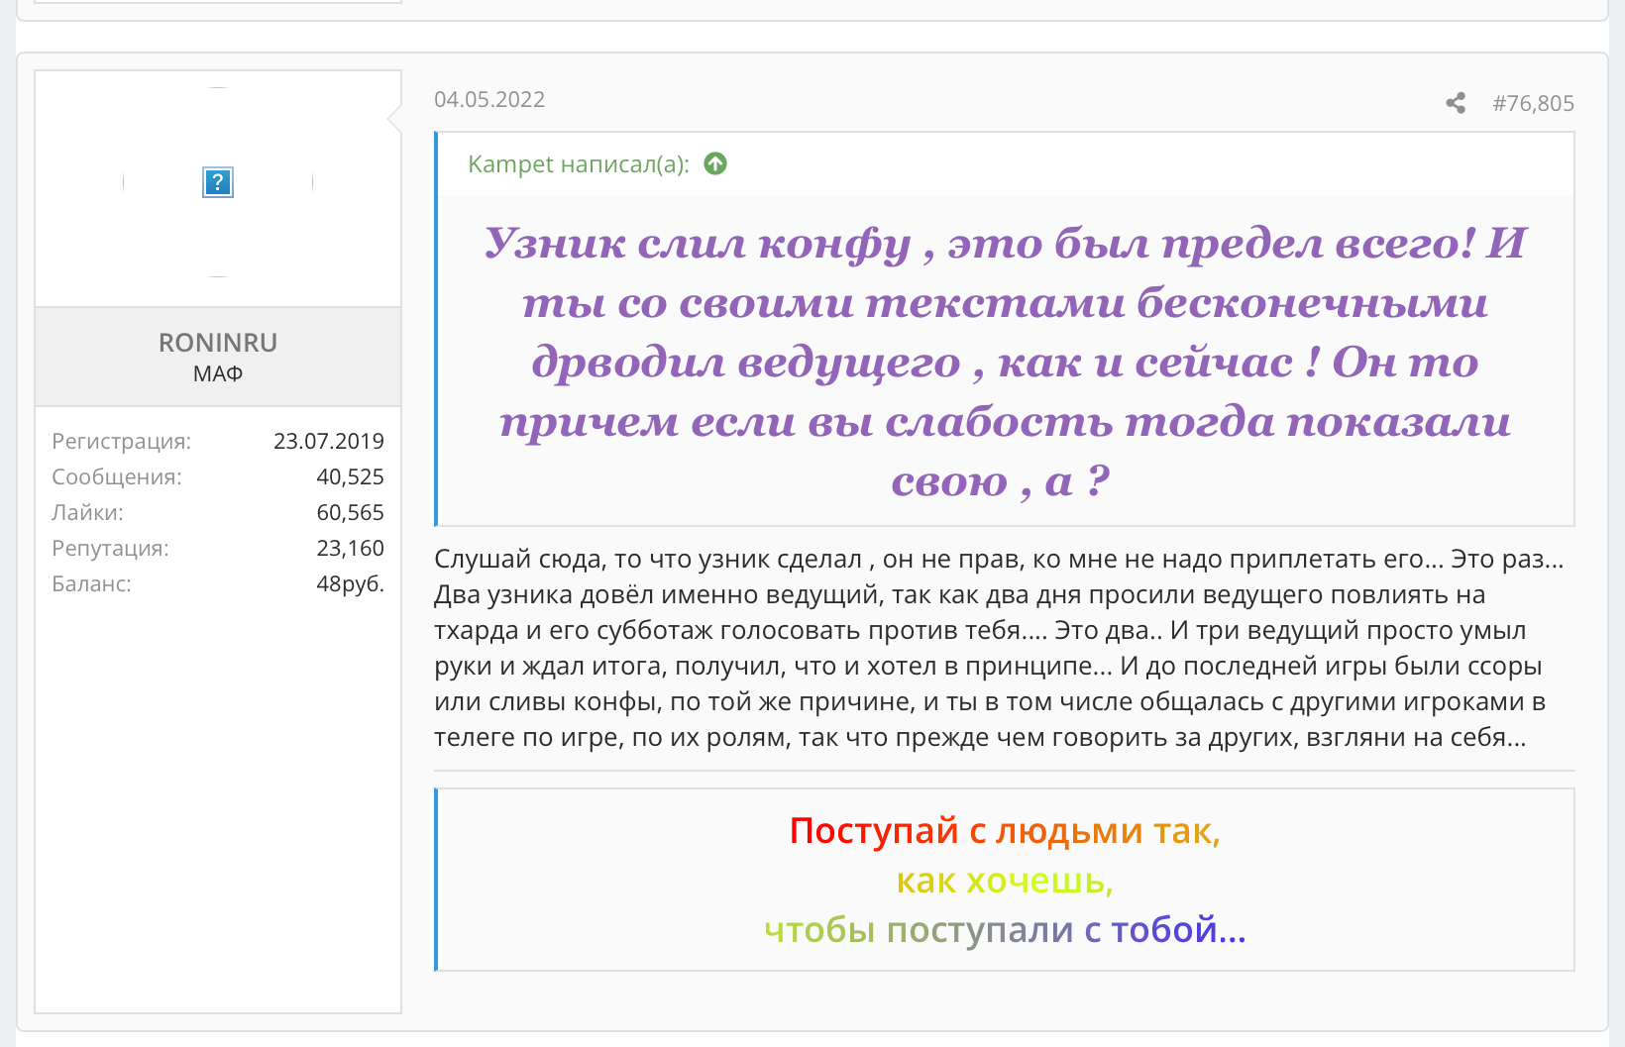Click the 'Лайки:' label
This screenshot has width=1625, height=1047.
click(x=88, y=512)
